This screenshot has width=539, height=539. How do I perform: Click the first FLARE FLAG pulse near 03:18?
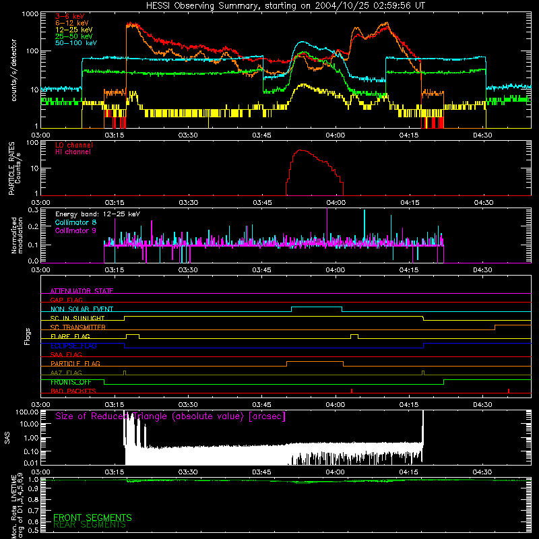point(133,336)
